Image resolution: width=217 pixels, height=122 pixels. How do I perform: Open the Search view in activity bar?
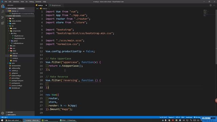tap(3, 12)
